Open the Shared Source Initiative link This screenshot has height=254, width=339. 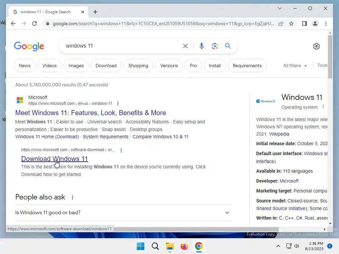coord(281,208)
